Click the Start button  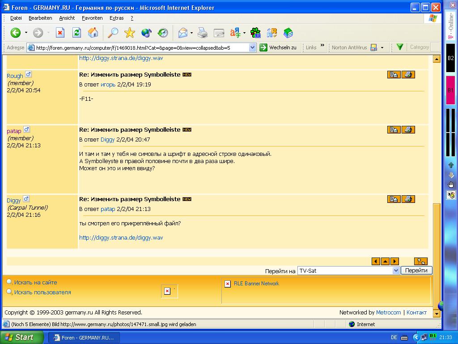tap(21, 337)
